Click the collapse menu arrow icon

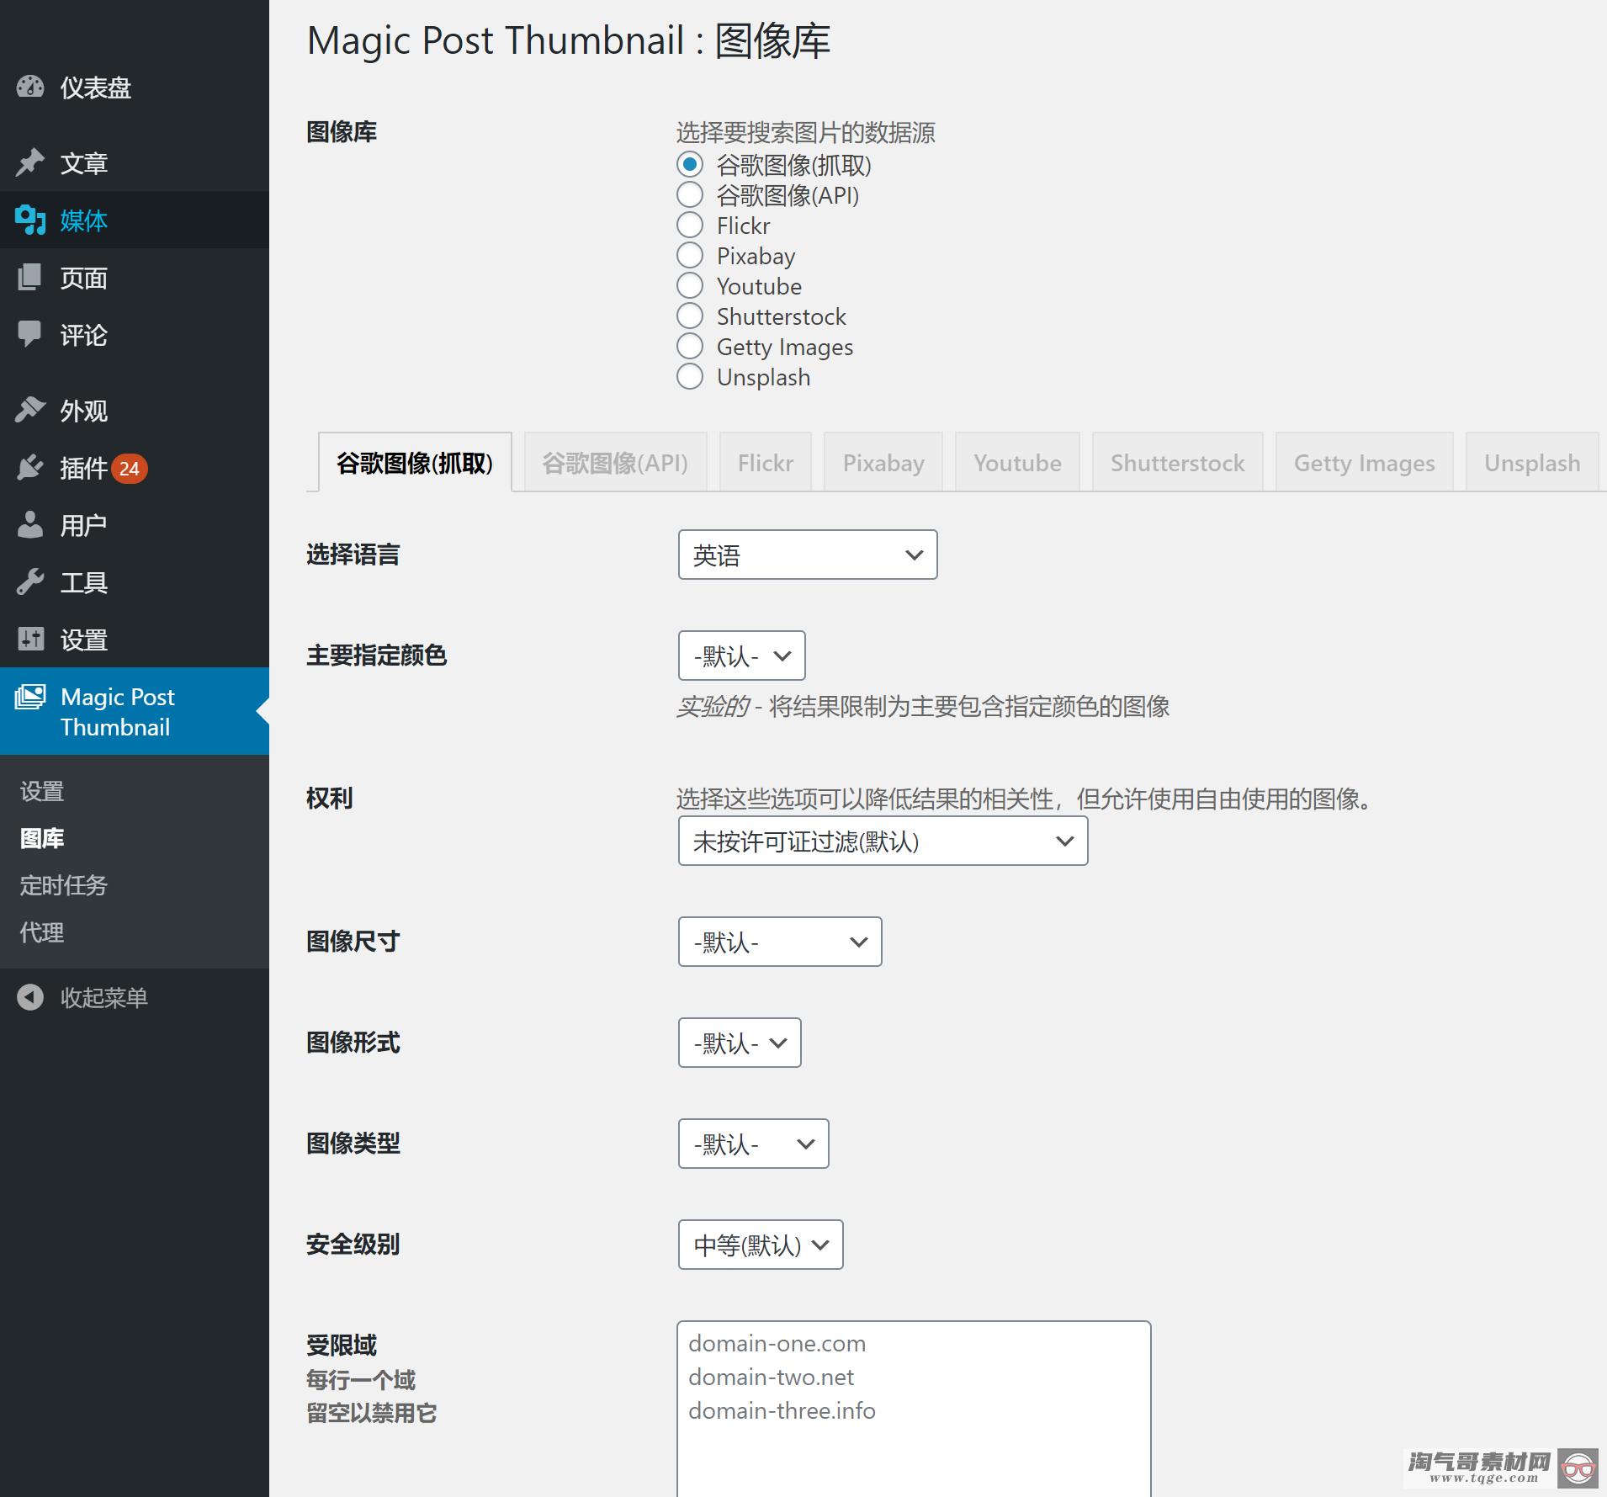(x=30, y=997)
